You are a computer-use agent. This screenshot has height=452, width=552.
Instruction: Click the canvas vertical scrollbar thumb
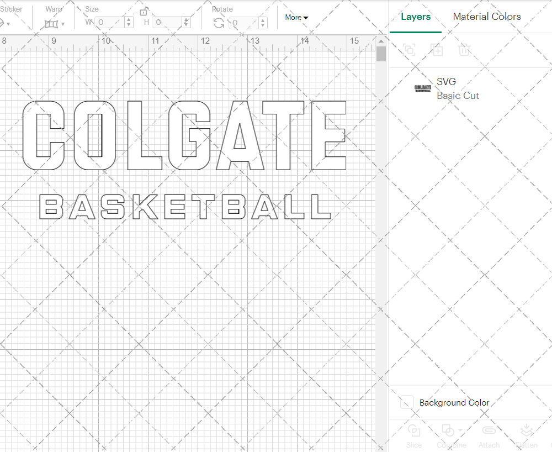coord(381,54)
